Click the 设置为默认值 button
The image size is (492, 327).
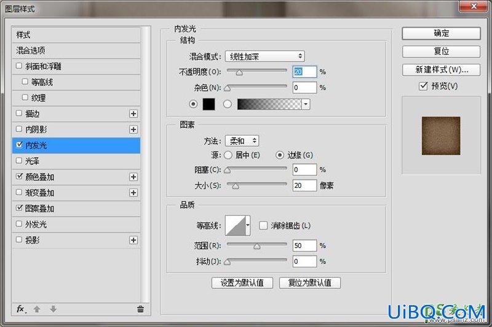[242, 283]
